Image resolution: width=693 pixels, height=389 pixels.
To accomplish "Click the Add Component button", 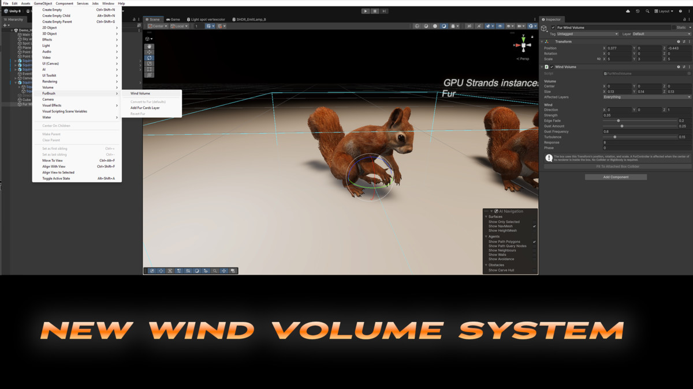I will (616, 177).
